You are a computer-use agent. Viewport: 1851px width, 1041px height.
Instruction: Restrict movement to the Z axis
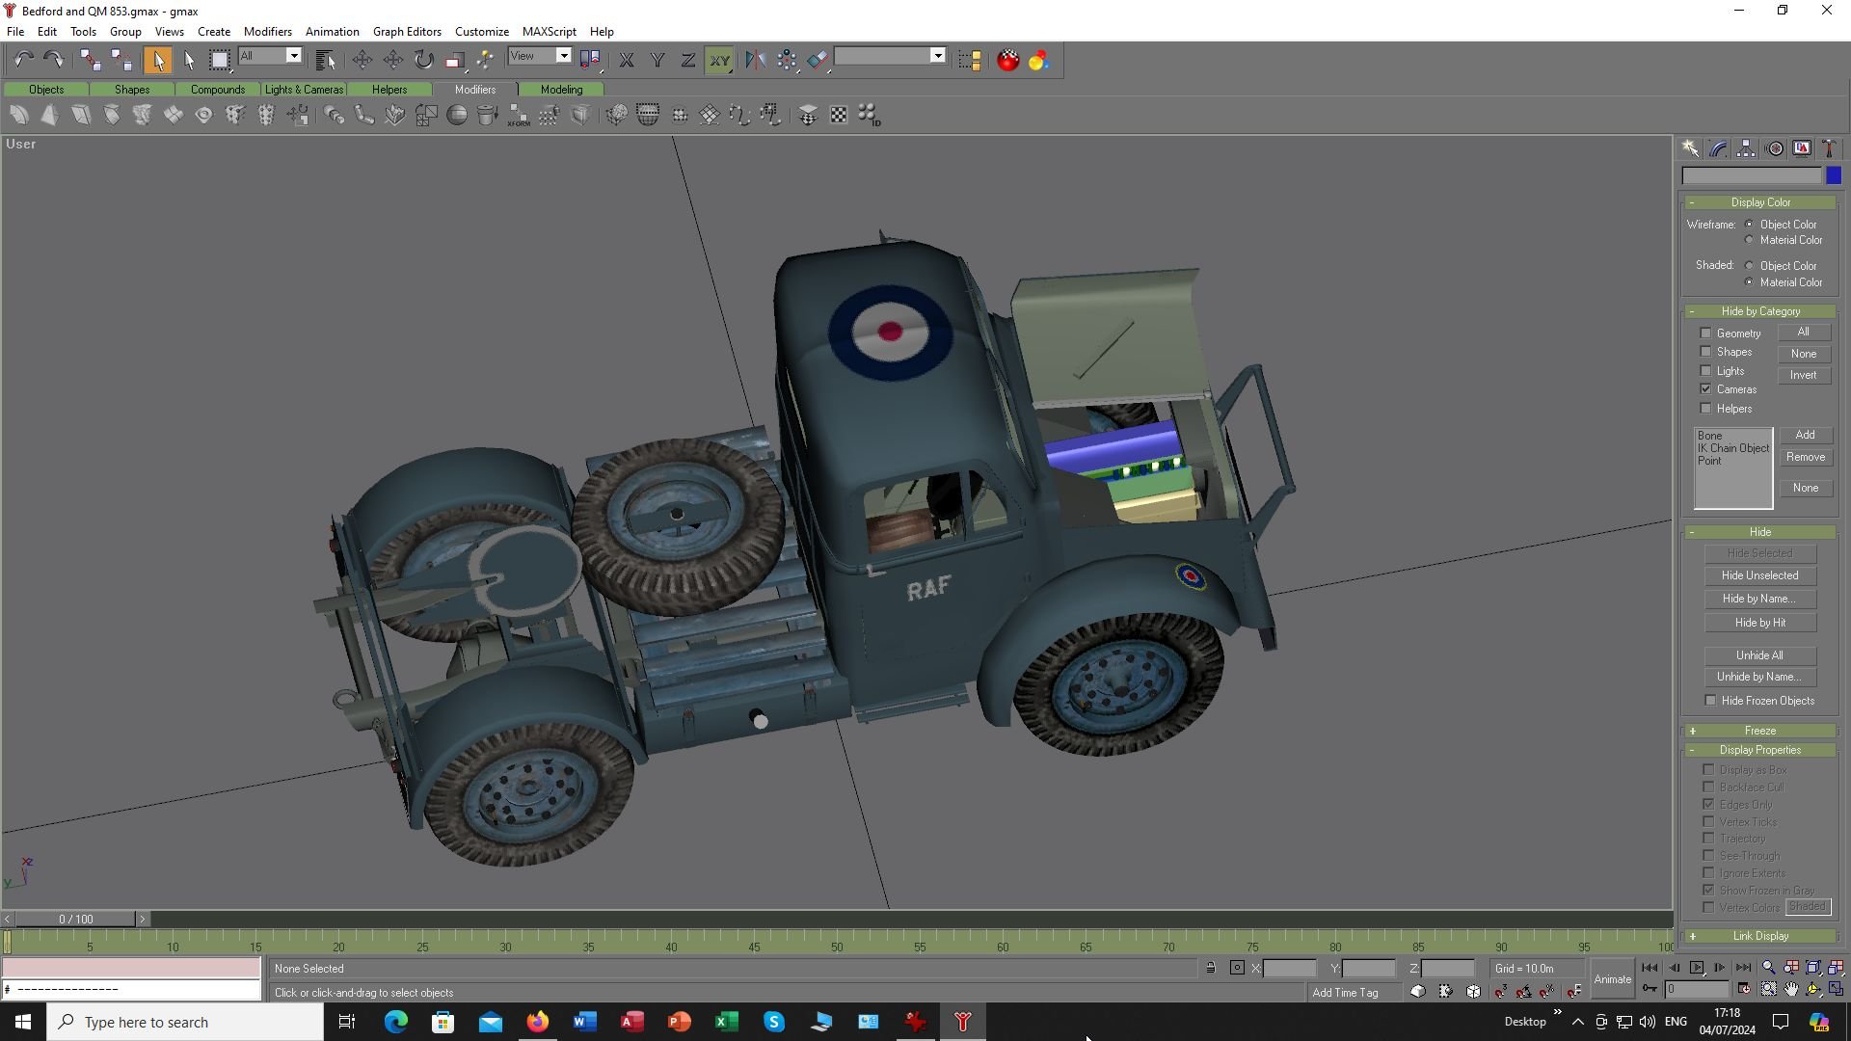click(x=687, y=60)
